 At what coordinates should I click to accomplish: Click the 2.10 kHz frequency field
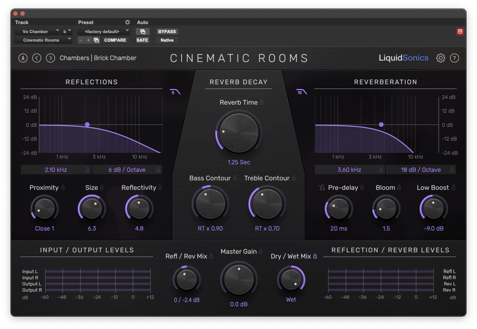pyautogui.click(x=56, y=169)
